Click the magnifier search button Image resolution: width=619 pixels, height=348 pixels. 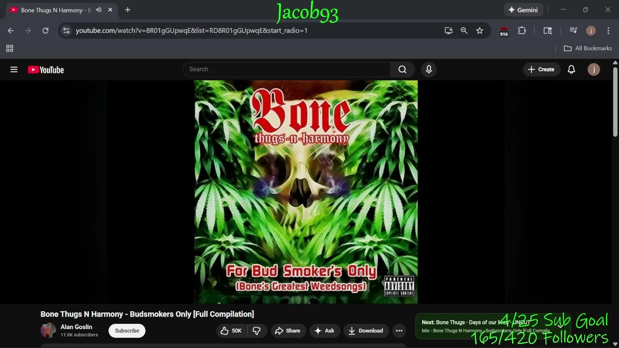point(402,69)
